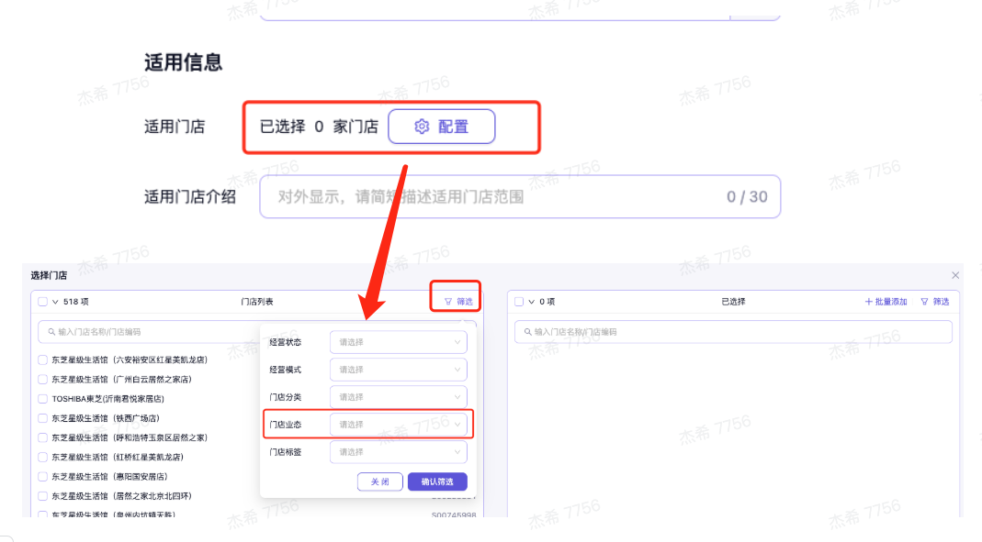Click search icon in 门店列表 search box
The image size is (982, 542).
coord(51,332)
